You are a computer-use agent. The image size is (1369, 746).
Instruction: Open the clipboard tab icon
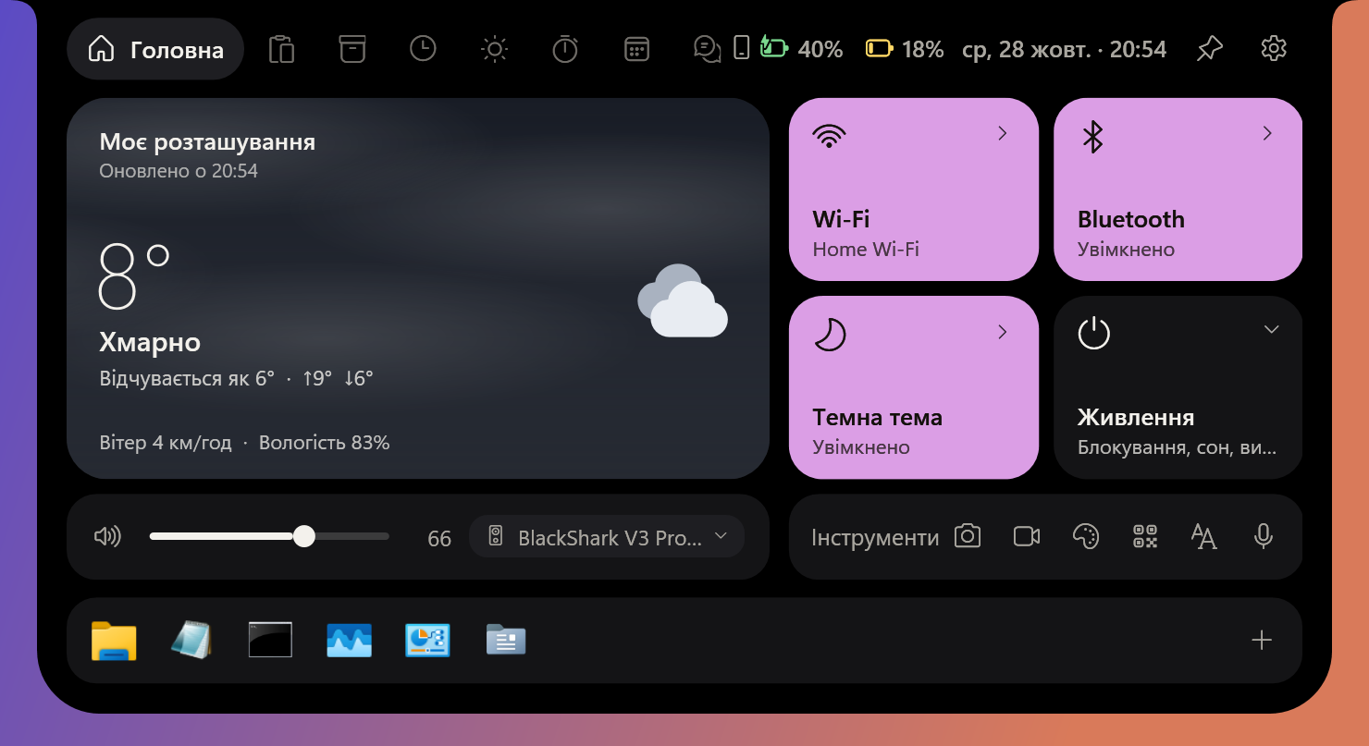click(x=281, y=49)
